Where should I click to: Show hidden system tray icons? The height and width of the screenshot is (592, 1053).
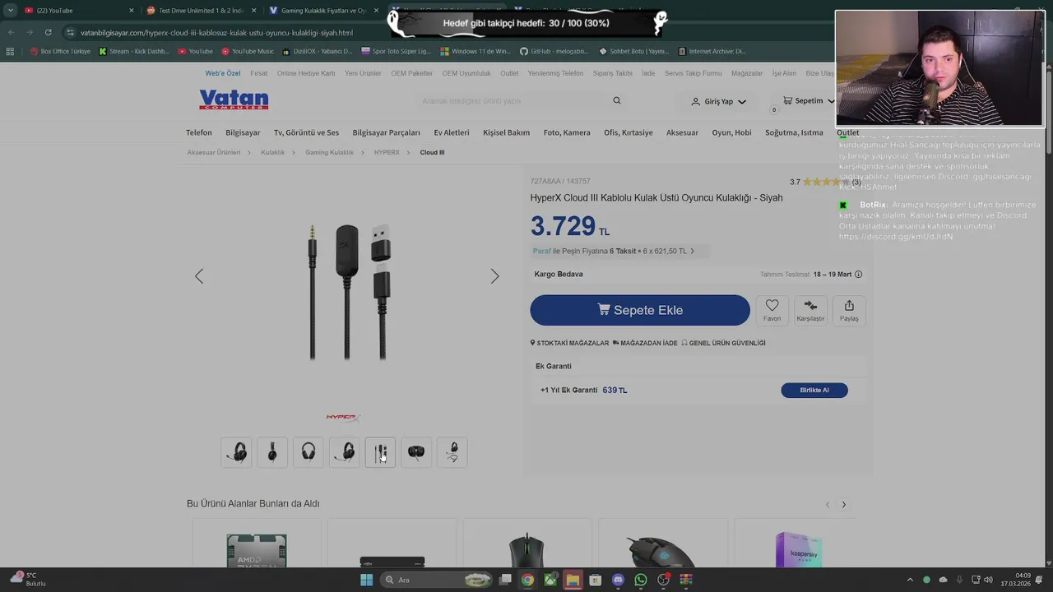(909, 580)
